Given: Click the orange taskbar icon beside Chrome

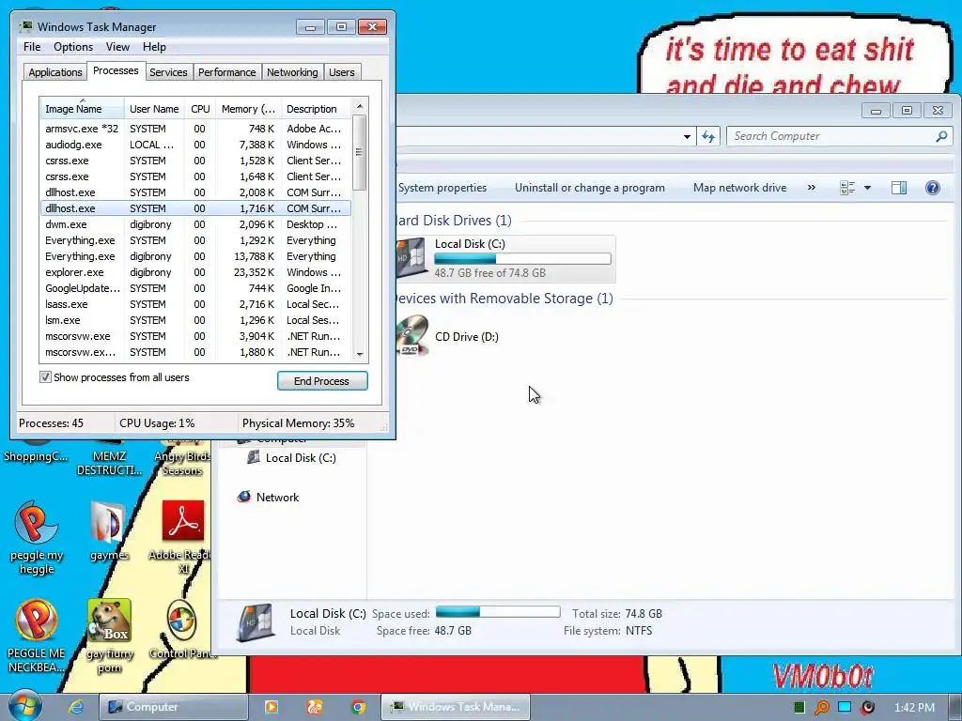Looking at the screenshot, I should point(315,707).
